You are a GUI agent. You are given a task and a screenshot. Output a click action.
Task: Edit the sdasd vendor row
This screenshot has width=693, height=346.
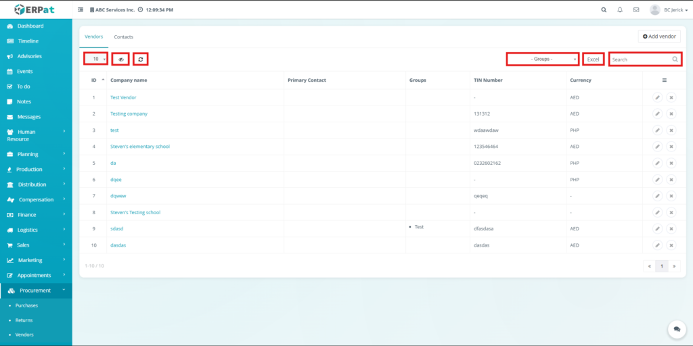pos(658,228)
